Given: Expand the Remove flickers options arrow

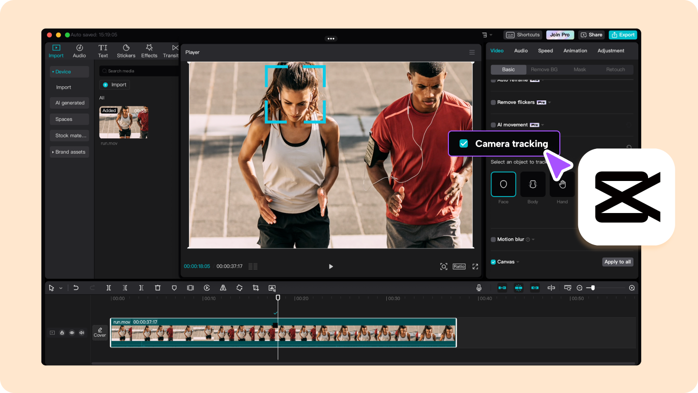Looking at the screenshot, I should click(x=550, y=102).
